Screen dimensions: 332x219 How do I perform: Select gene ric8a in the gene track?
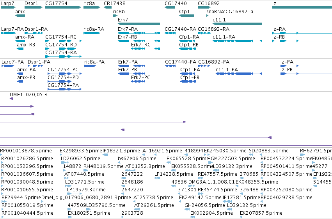coord(89,4)
